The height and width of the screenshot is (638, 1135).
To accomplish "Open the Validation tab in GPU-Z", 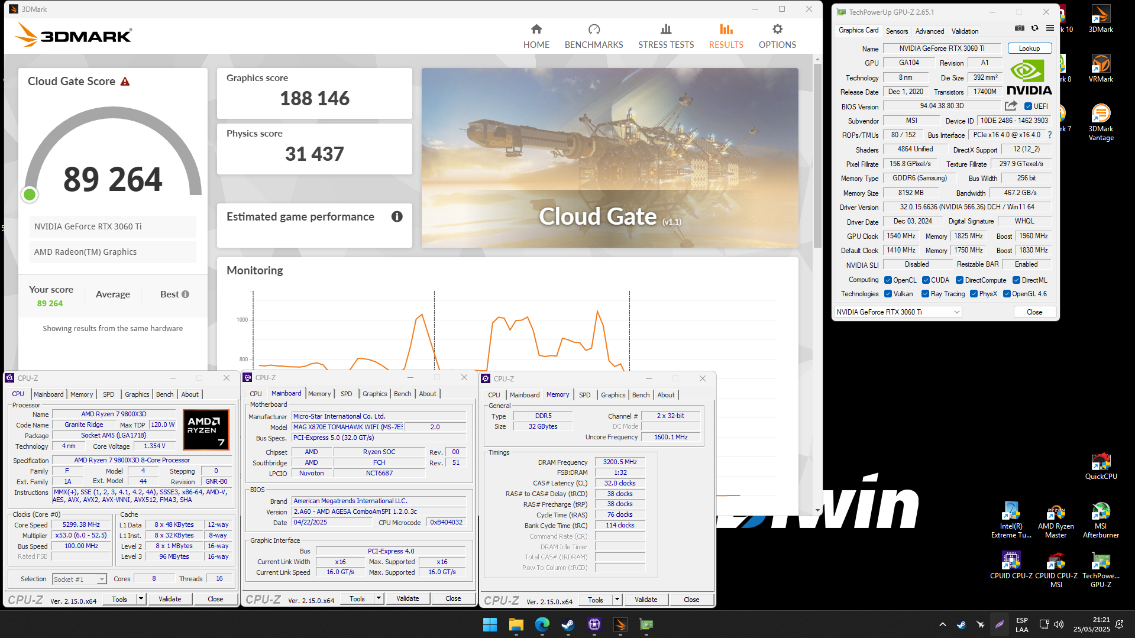I will pyautogui.click(x=965, y=31).
